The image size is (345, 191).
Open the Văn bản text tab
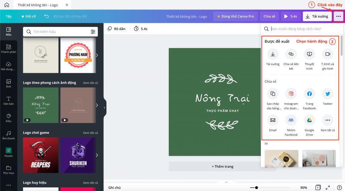pyautogui.click(x=8, y=101)
